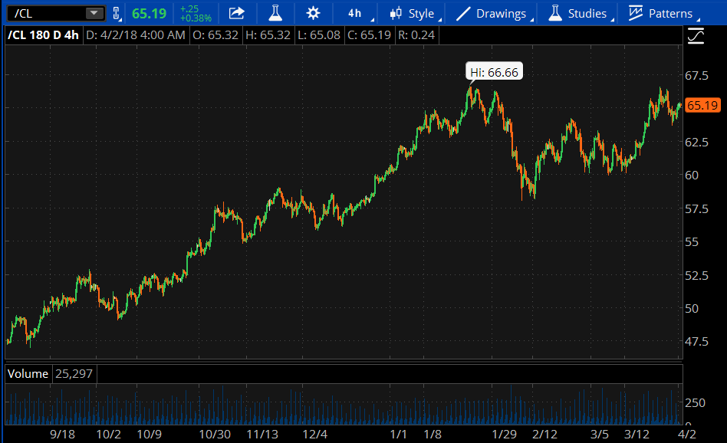Click the 65.19 last price value
This screenshot has height=443, width=727.
coord(149,14)
